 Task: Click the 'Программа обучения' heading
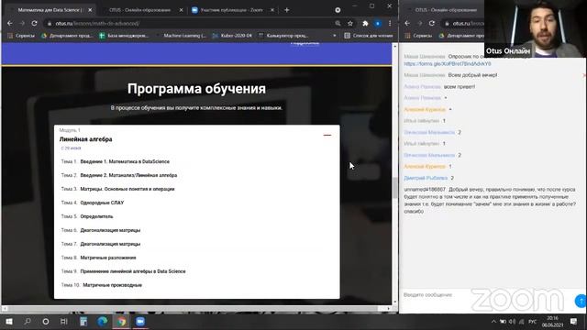point(196,89)
